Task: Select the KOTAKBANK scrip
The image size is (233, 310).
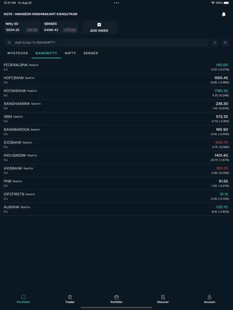Action: coord(116,93)
